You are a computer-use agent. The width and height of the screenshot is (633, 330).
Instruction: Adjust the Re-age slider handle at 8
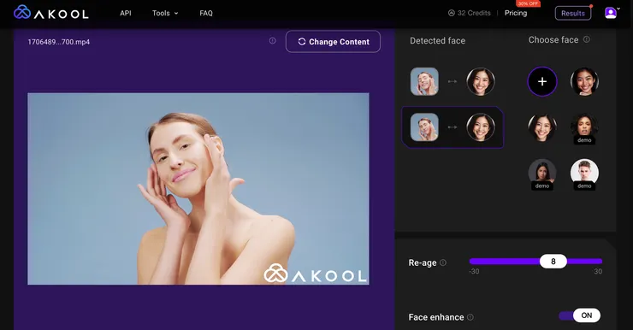(553, 262)
